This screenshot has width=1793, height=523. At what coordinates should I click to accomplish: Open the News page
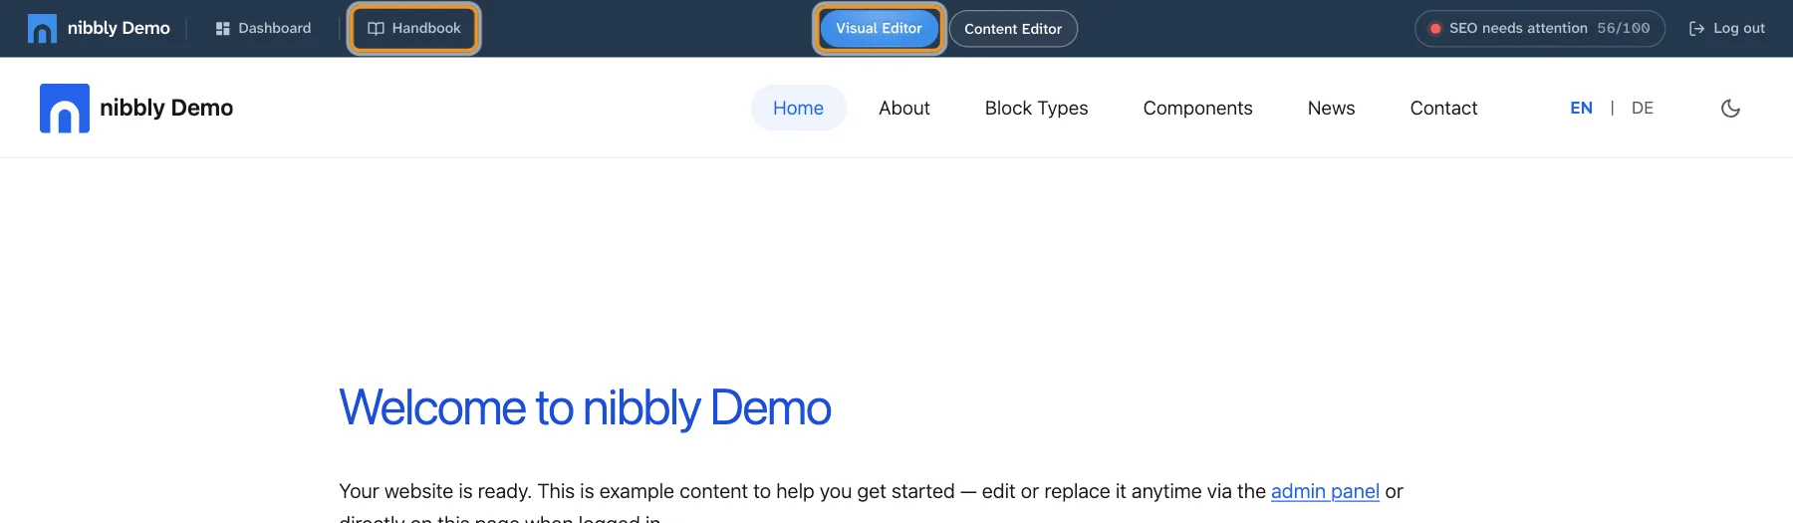click(x=1331, y=108)
